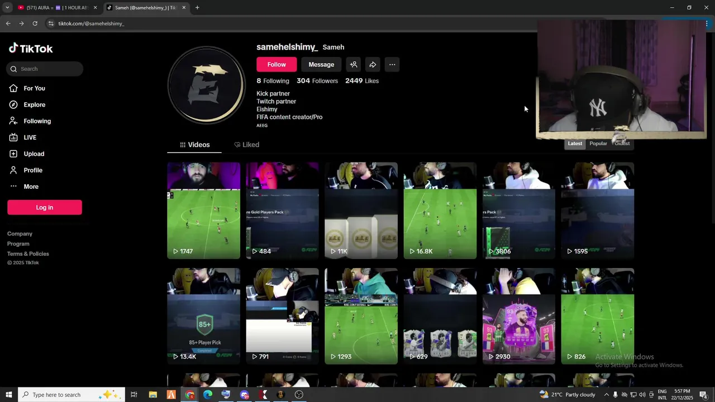Open the video with 791 views
The image size is (715, 402).
coord(282,316)
